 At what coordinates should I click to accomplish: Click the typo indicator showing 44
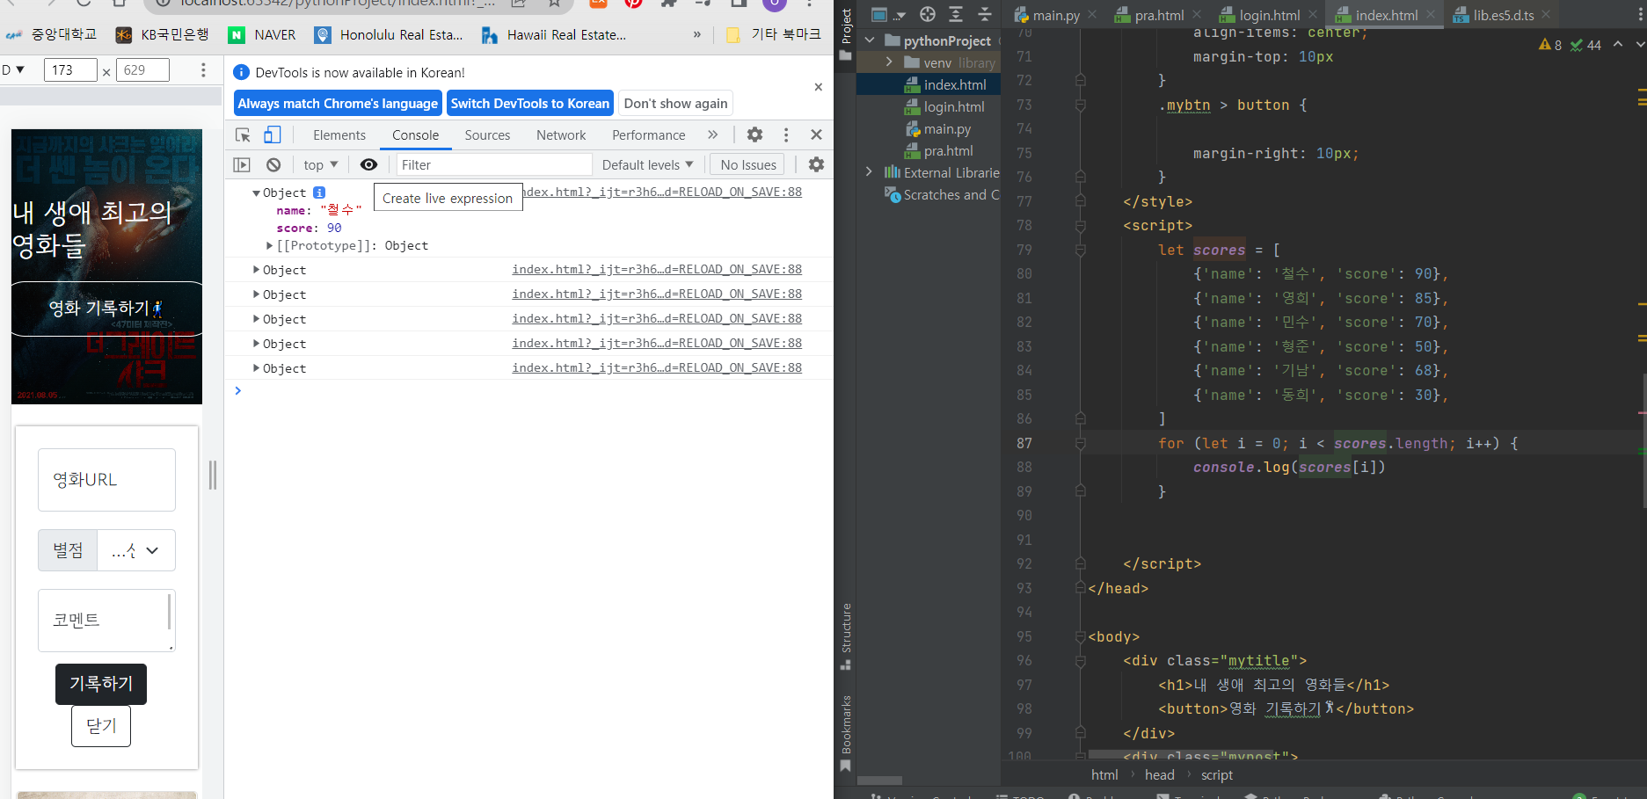pos(1585,45)
